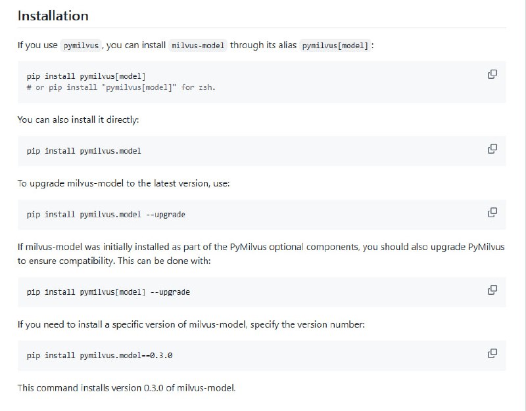Screen dimensions: 526x411
Task: Copy the model==0.3.0 install command
Action: click(x=492, y=353)
